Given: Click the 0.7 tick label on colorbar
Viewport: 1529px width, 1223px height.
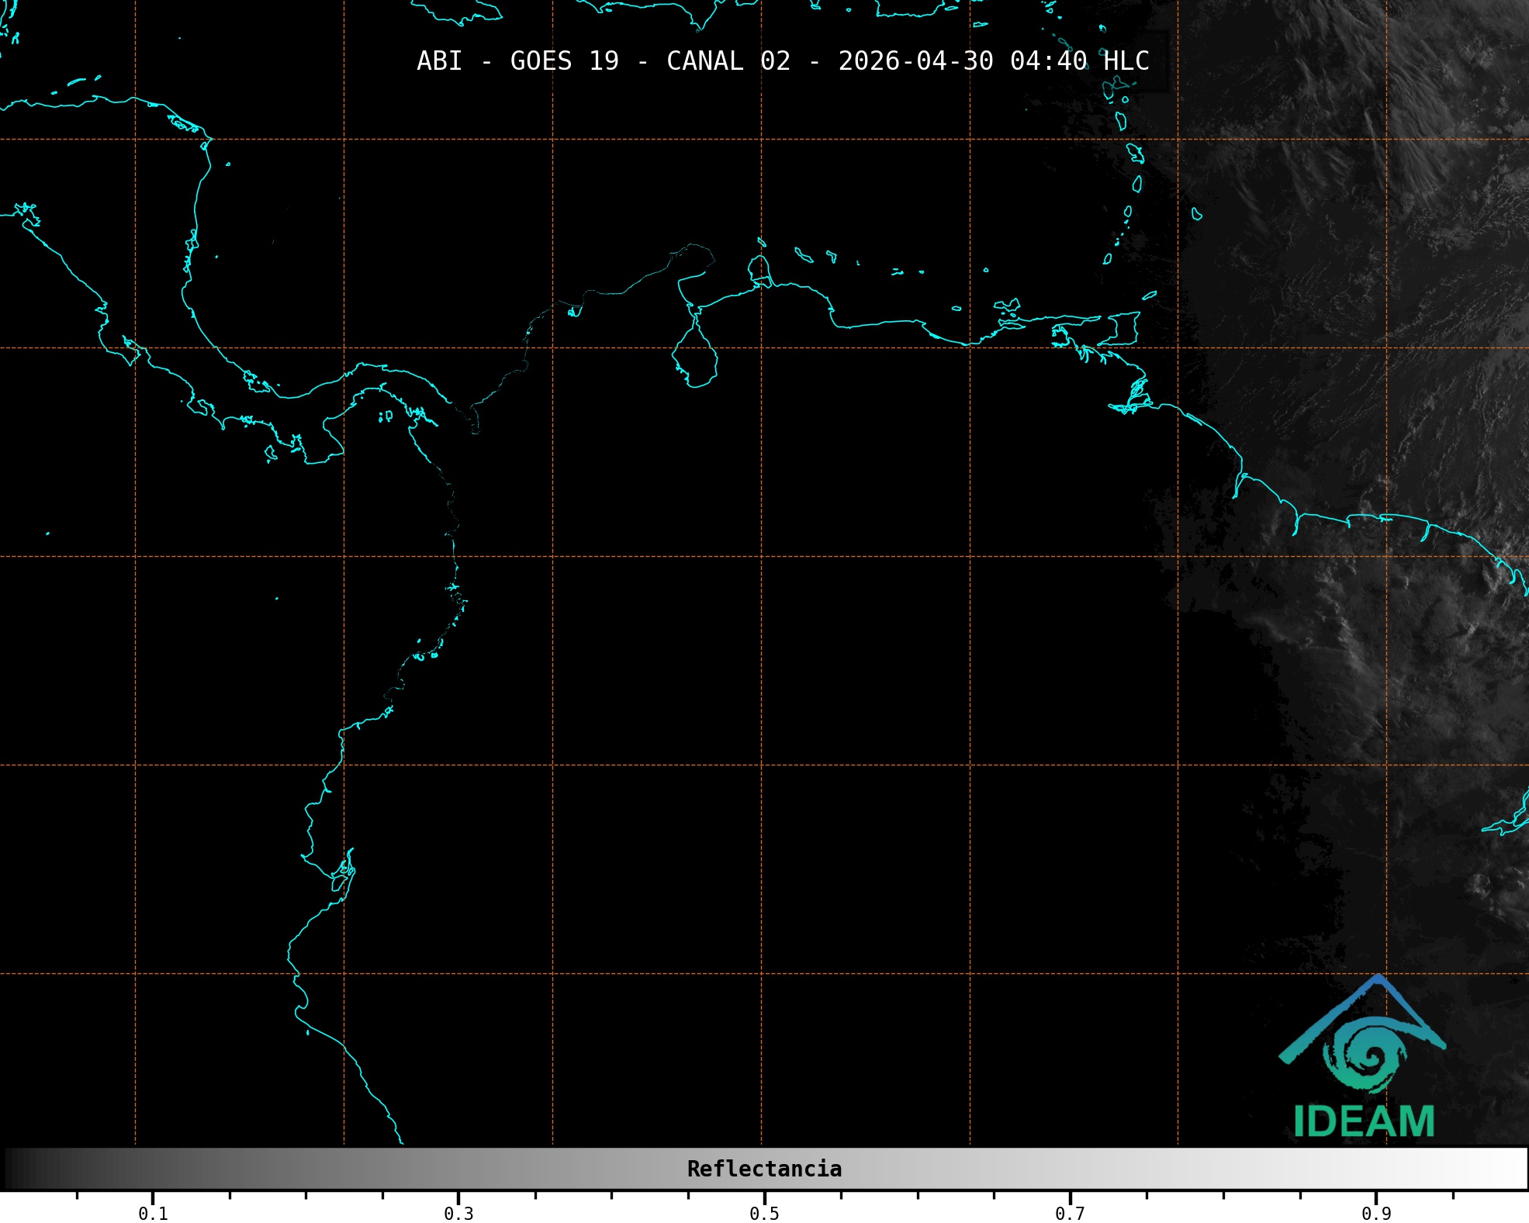Looking at the screenshot, I should pos(1070,1213).
